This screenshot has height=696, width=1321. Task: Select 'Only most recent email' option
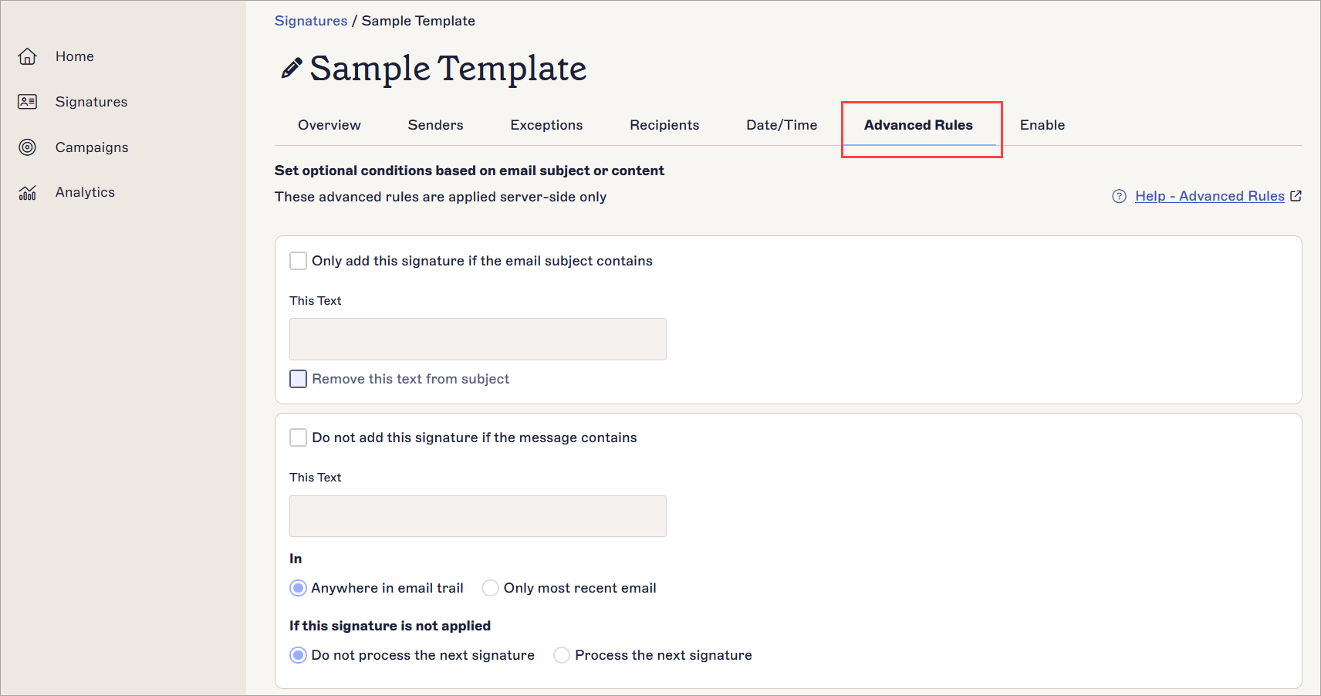[490, 588]
